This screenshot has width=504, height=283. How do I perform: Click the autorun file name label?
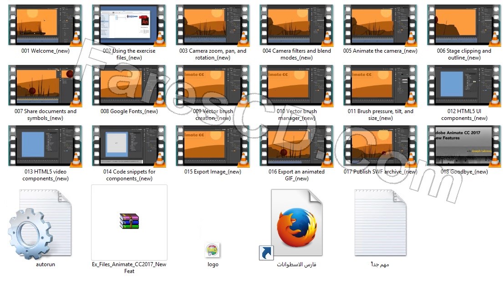click(x=46, y=264)
